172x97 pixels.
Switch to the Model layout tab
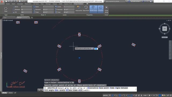point(4,93)
